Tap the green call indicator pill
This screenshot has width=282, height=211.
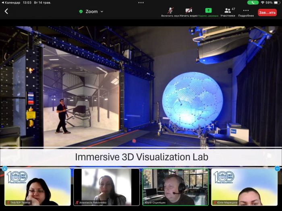(x=253, y=2)
